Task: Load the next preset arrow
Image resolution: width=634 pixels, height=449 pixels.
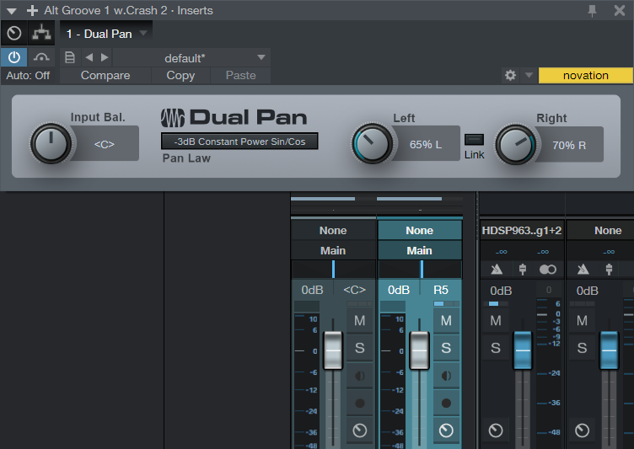Action: pyautogui.click(x=105, y=57)
